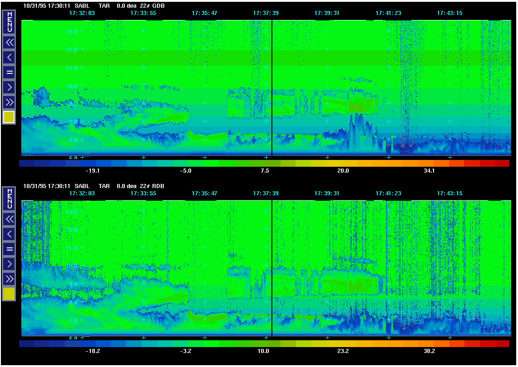Viewport: 518px width, 367px height.
Task: Open the MENU button of the top GDB panel
Action: tap(9, 22)
